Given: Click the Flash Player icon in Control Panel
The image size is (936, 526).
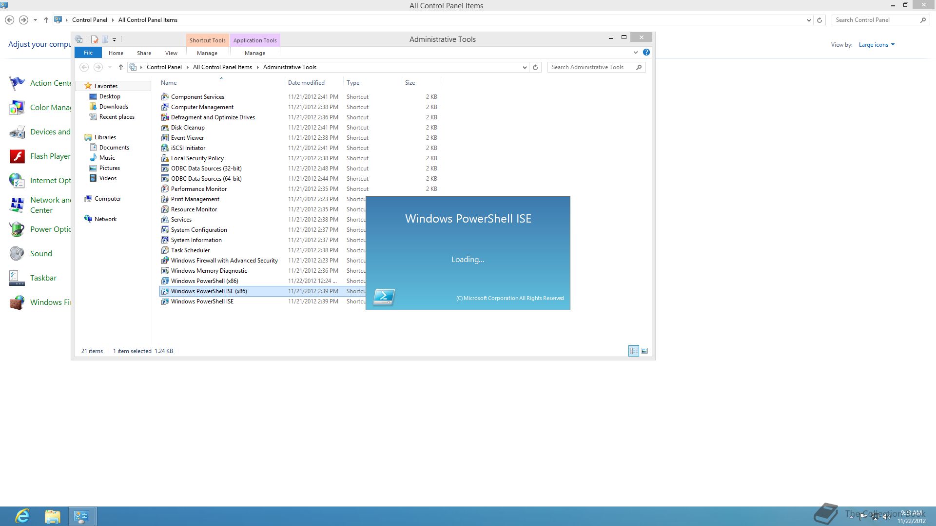Looking at the screenshot, I should pos(17,156).
